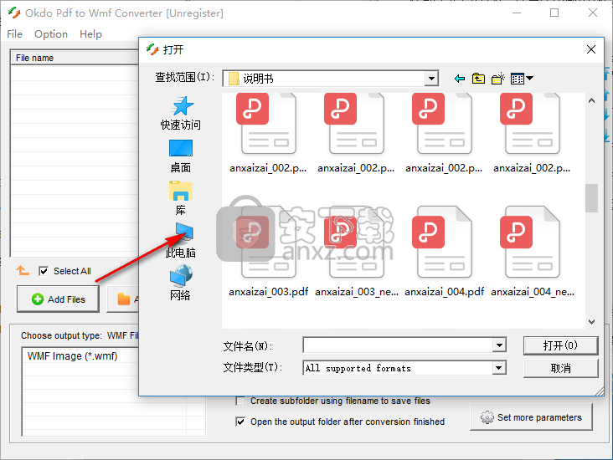Select third anxaizai_002.p... file
Screen dimensions: 613x460
[444, 134]
